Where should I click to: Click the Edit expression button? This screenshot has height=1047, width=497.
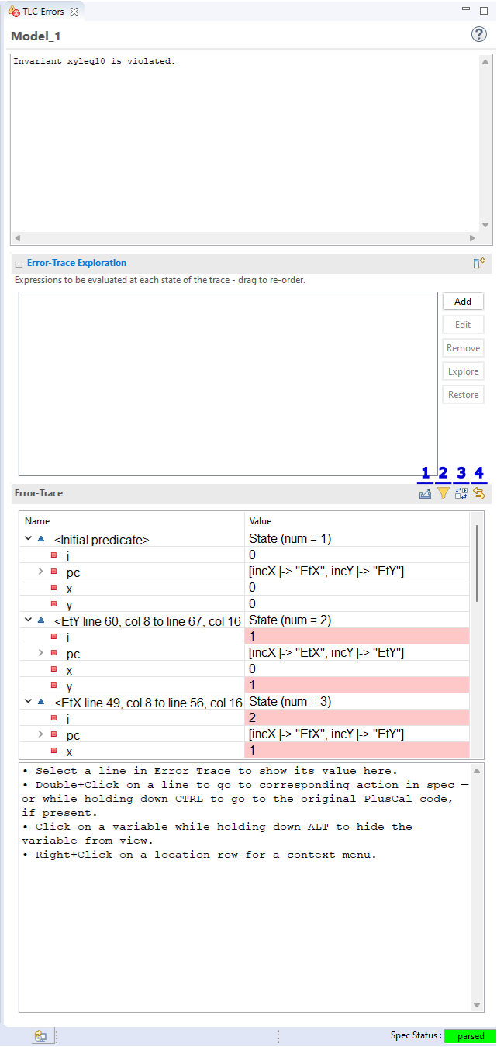click(463, 325)
